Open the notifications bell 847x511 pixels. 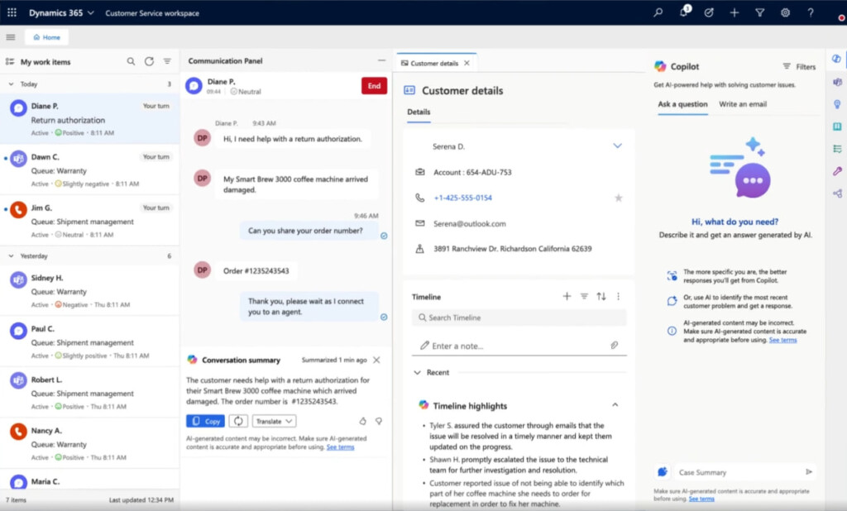pos(684,12)
